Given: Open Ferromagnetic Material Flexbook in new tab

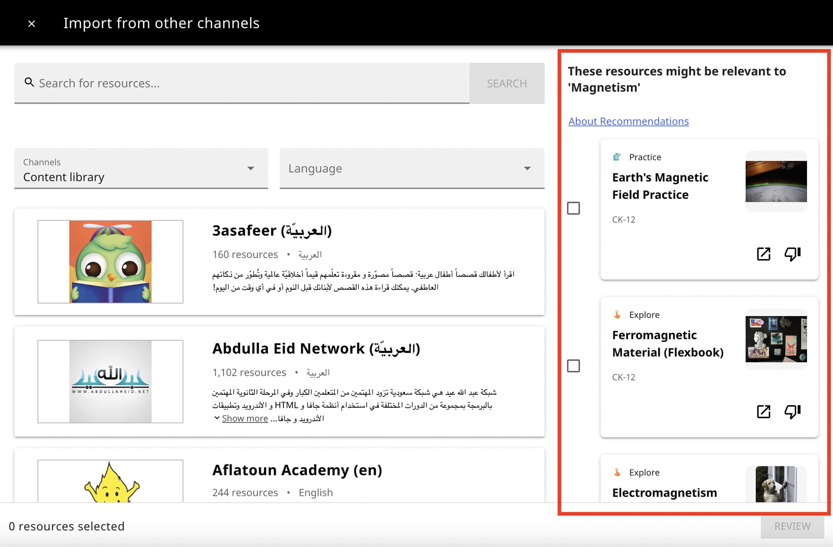Looking at the screenshot, I should coord(763,411).
